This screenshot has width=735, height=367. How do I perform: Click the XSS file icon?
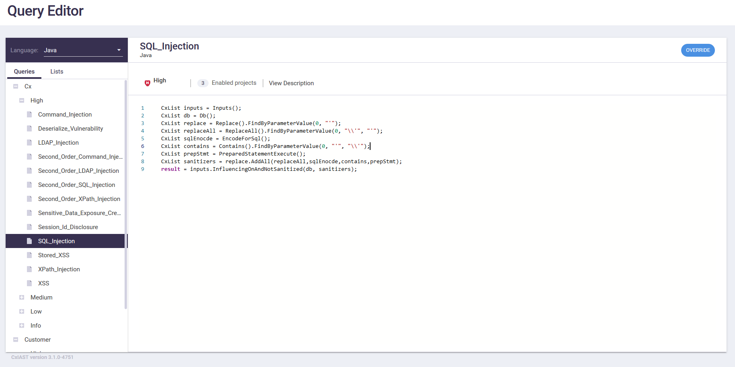(29, 283)
